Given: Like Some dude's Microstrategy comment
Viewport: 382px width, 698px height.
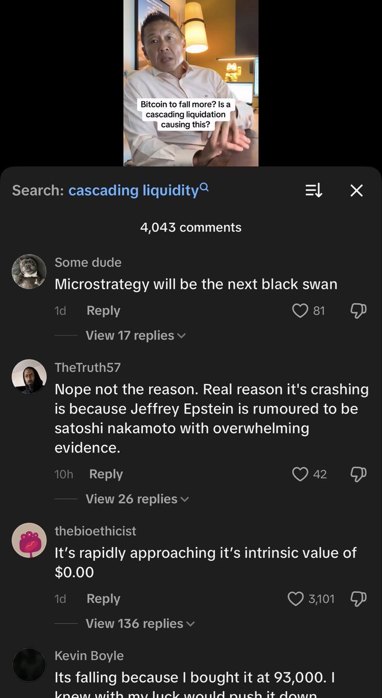Looking at the screenshot, I should pos(300,311).
